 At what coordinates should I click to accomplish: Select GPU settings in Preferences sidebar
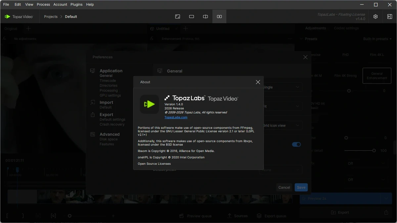tap(110, 95)
